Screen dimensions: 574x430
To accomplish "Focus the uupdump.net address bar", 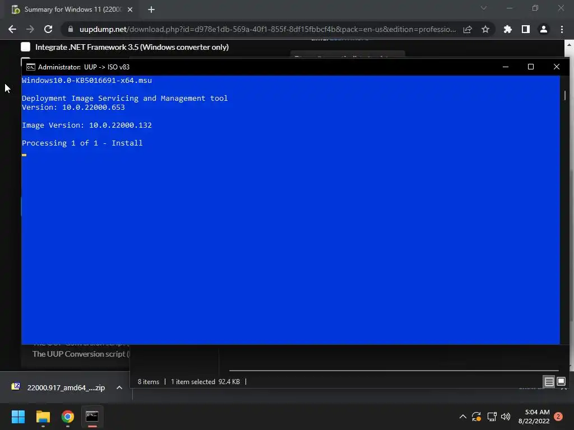I will pyautogui.click(x=267, y=29).
